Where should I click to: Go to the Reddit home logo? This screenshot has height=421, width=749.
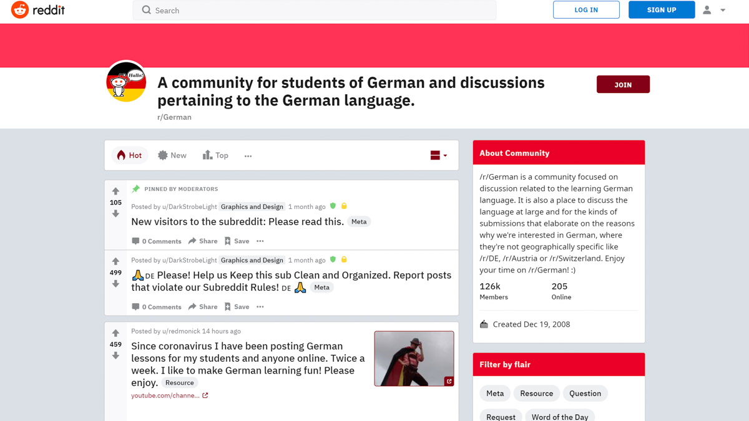tap(38, 10)
